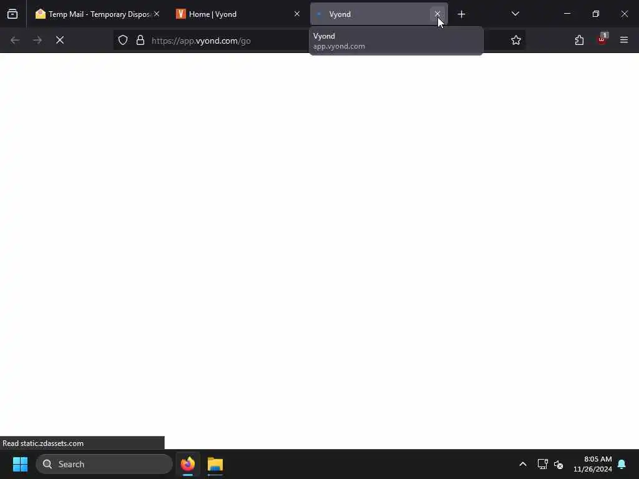Close the active Vyond tab
This screenshot has width=639, height=479.
coord(437,14)
